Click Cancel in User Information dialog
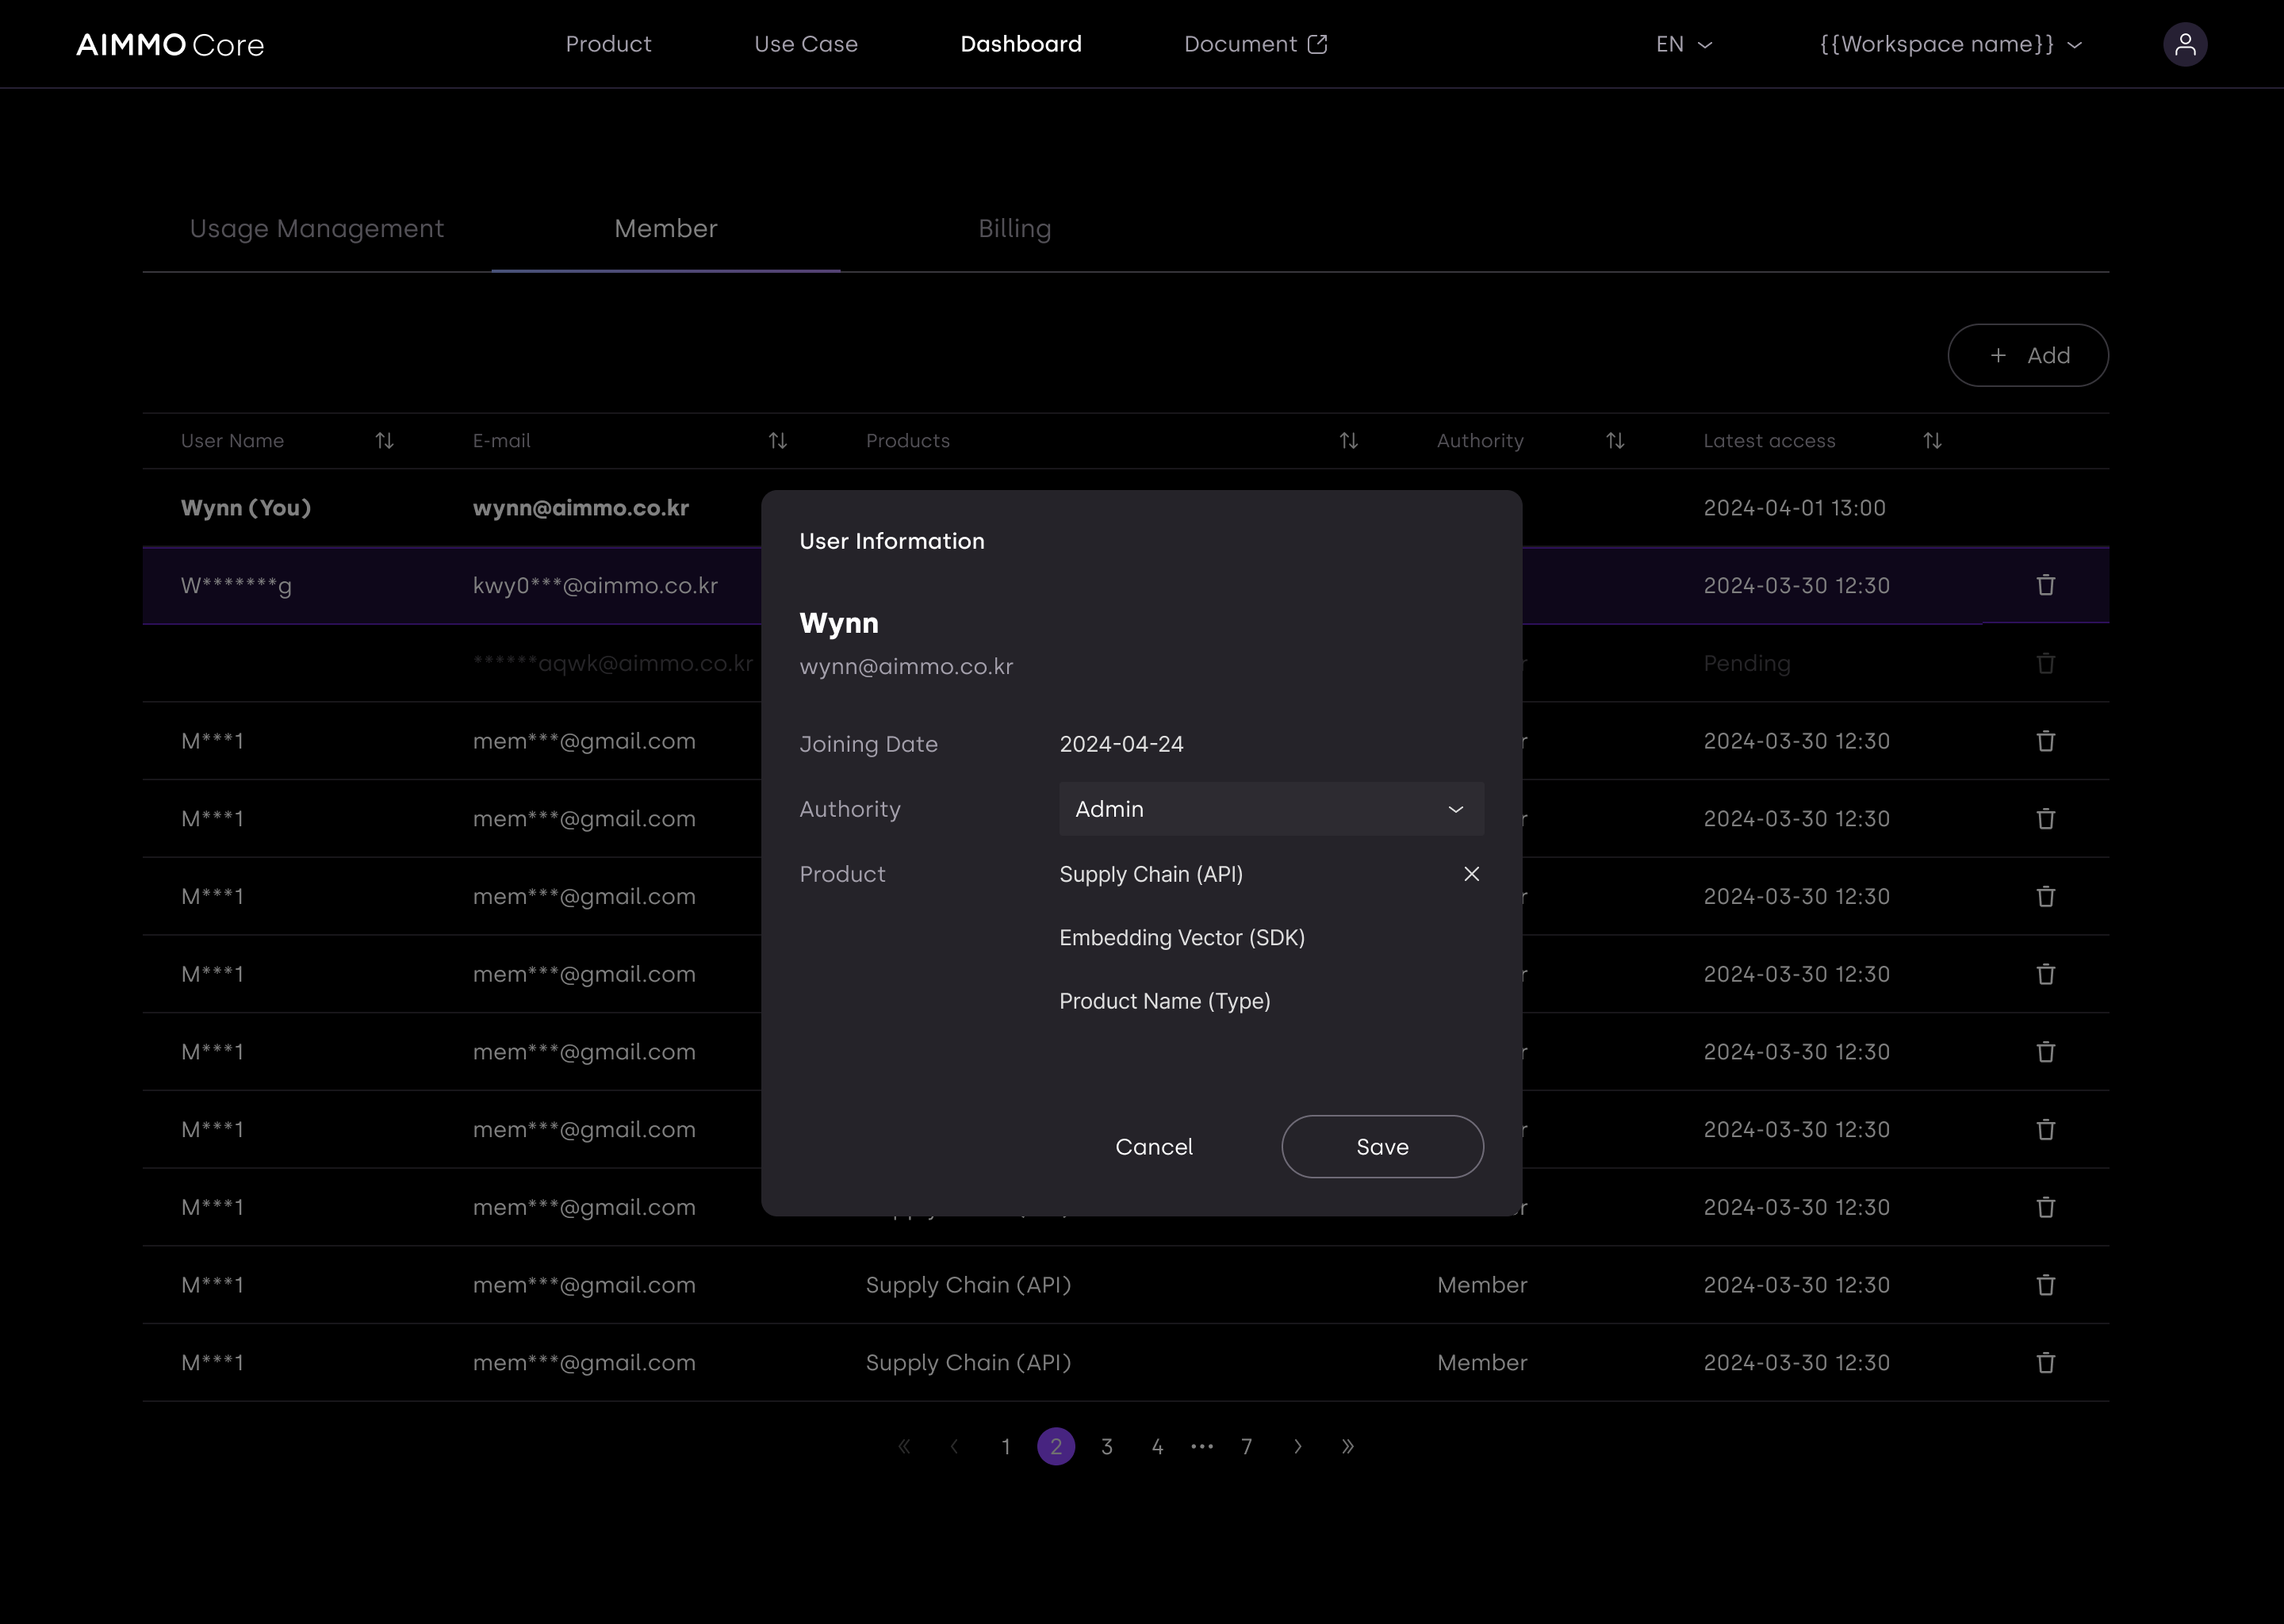2284x1624 pixels. coord(1153,1147)
